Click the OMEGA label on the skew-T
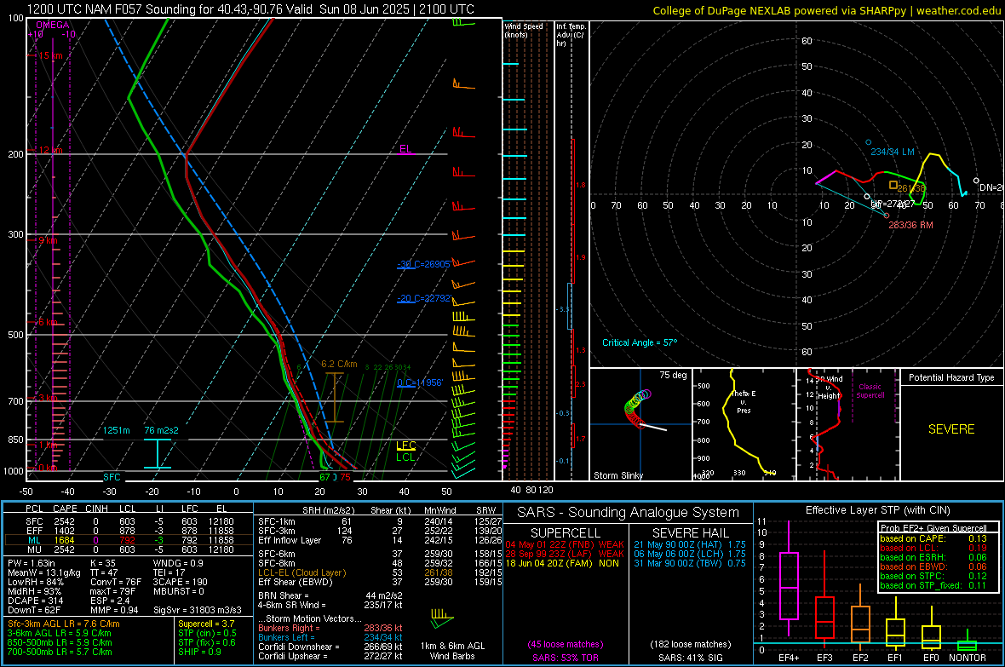 53,25
